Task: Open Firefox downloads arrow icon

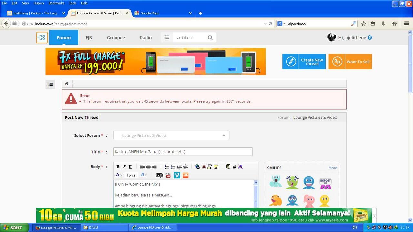Action: 383,24
